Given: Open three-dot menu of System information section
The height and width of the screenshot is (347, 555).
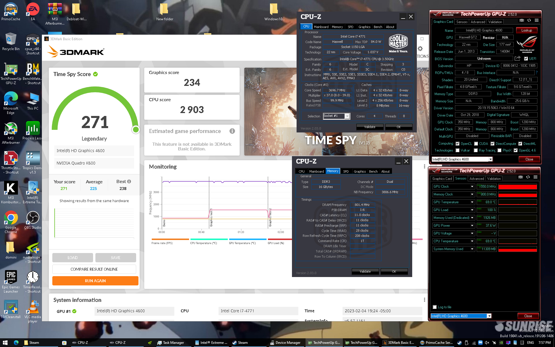Looking at the screenshot, I should click(424, 300).
